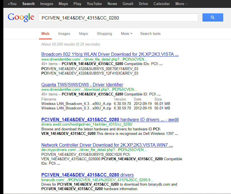The width and height of the screenshot is (231, 194).
Task: Click the Filename column header
Action: [x=49, y=99]
